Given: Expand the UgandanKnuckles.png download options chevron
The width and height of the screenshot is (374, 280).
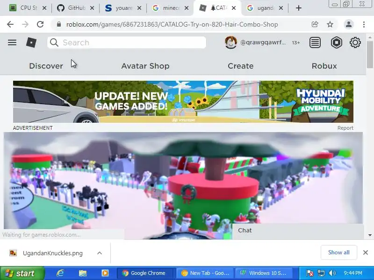Looking at the screenshot, I should tap(100, 253).
